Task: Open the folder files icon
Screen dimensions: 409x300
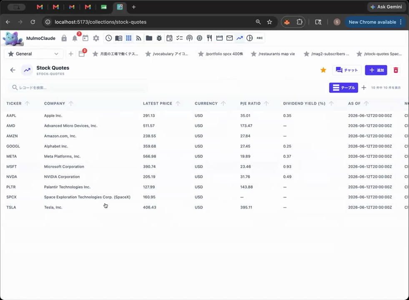Action: pos(149,38)
